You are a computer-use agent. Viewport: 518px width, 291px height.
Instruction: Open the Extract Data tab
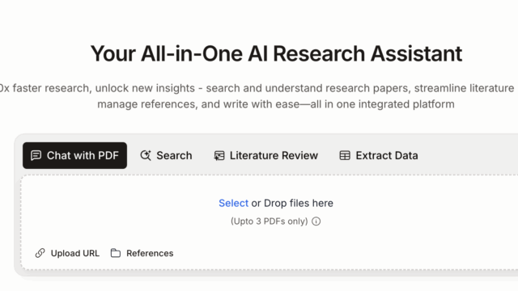pos(379,155)
